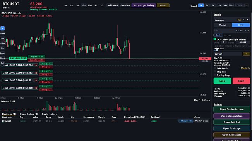Switch order type to Market

tap(223, 25)
